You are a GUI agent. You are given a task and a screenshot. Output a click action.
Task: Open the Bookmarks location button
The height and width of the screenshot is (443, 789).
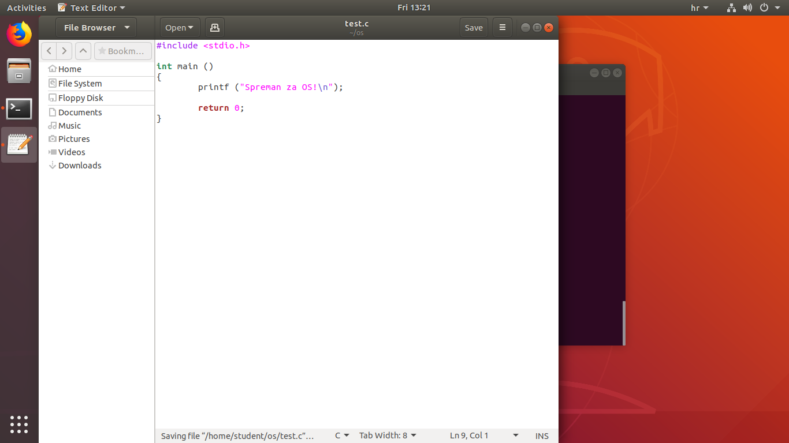point(123,51)
